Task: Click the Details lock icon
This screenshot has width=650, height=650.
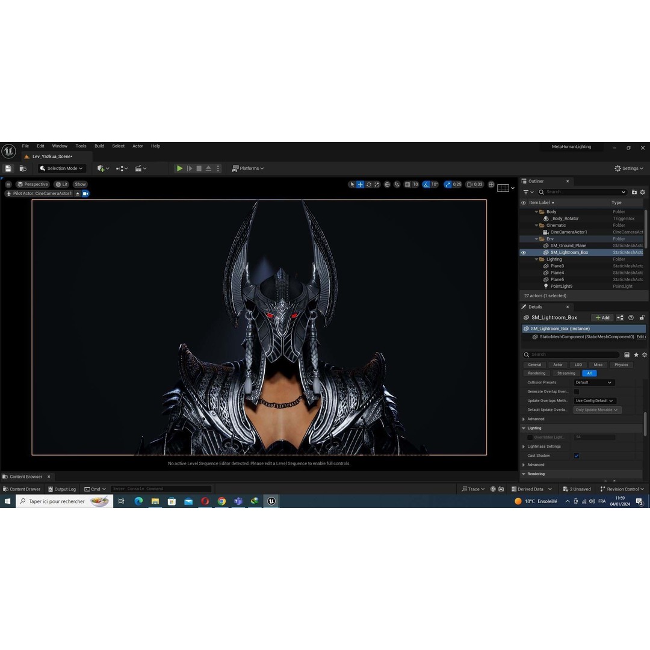Action: 642,318
